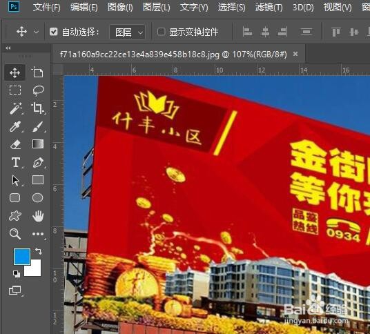The image size is (370, 334).
Task: Select the Custom Shape tool
Action: (x=15, y=216)
